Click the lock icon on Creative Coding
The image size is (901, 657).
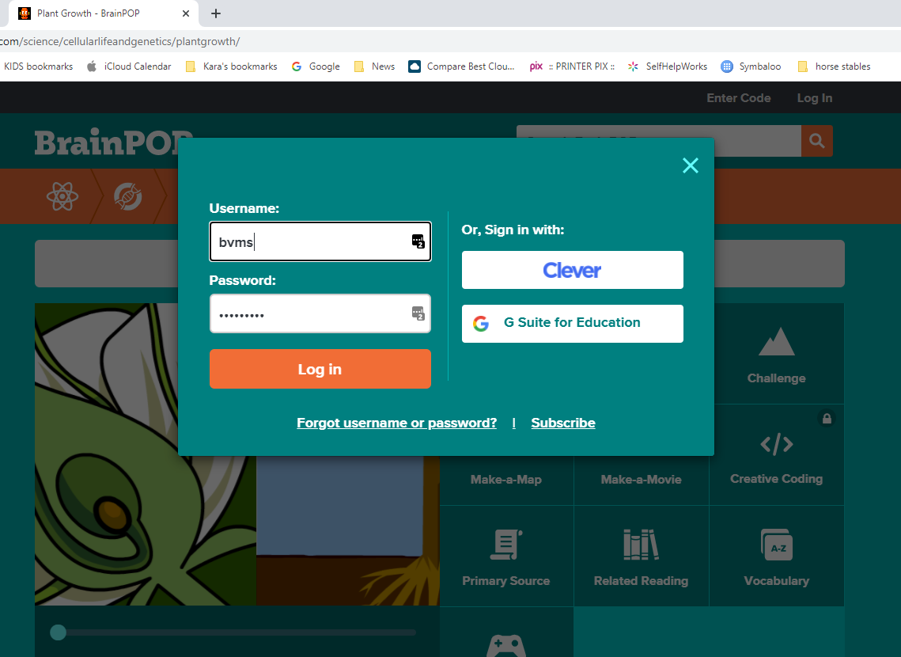827,419
